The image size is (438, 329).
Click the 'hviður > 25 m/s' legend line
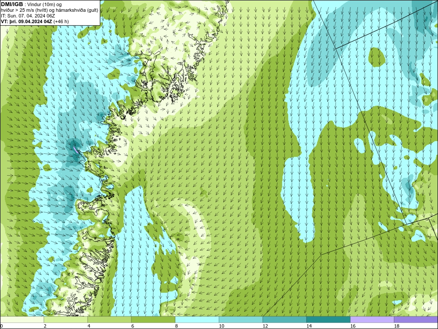[49, 10]
